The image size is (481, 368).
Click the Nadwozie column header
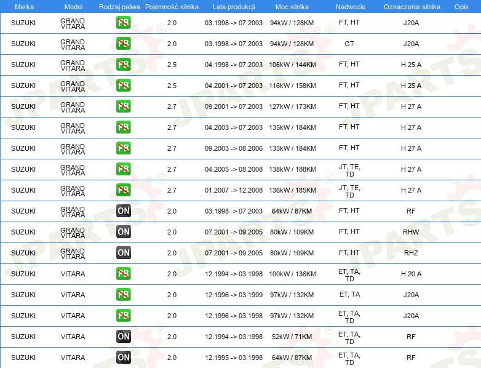pyautogui.click(x=351, y=7)
